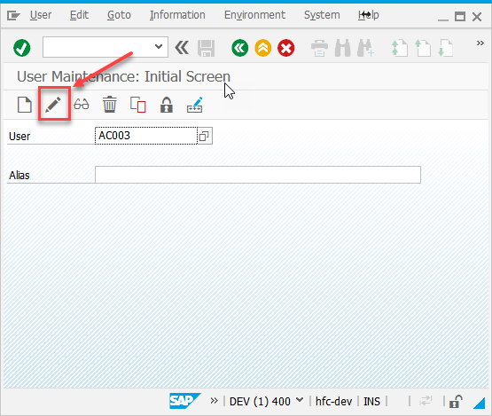Open the Information menu
The width and height of the screenshot is (492, 416).
[x=177, y=15]
